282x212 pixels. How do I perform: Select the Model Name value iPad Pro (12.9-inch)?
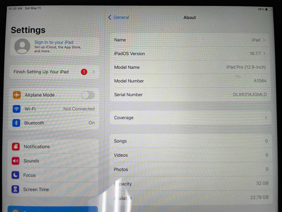tap(246, 67)
